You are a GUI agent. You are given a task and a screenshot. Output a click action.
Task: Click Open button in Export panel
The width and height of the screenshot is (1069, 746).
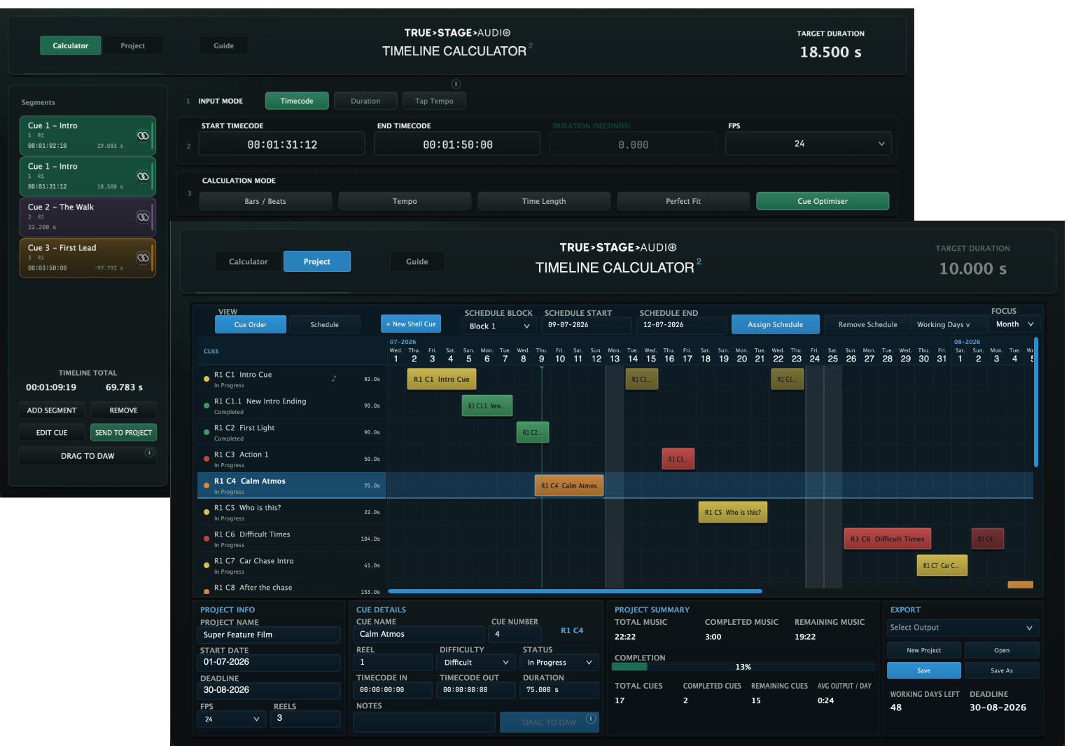point(1002,650)
